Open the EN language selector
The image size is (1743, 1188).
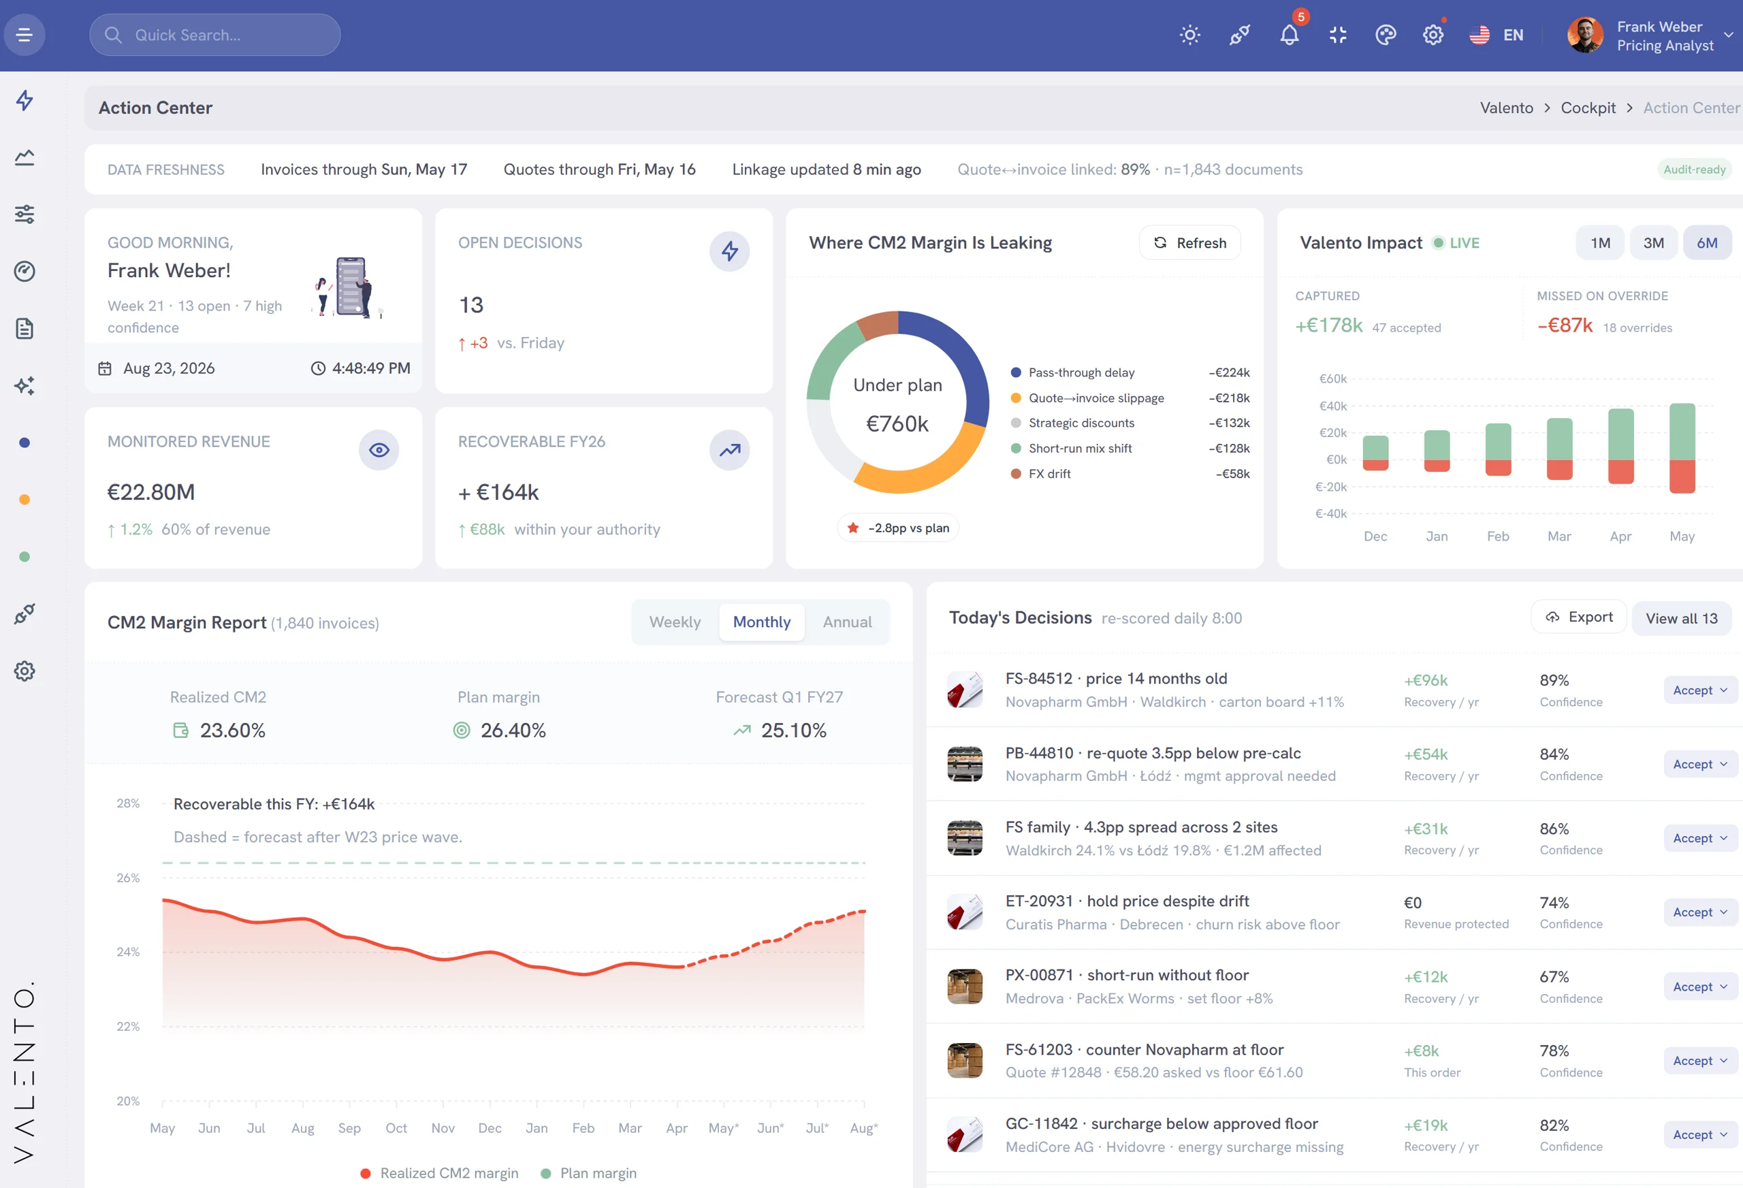click(1497, 35)
